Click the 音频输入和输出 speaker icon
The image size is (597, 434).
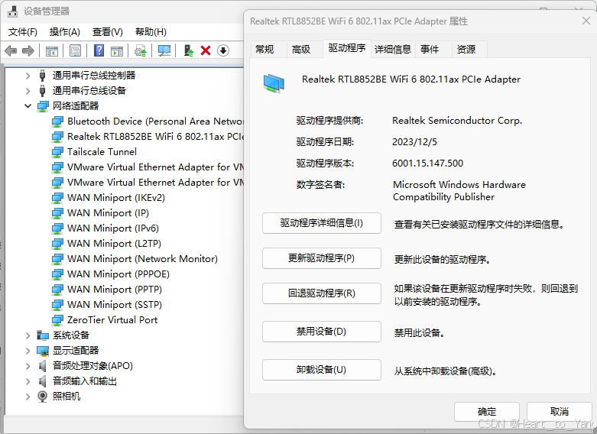pyautogui.click(x=43, y=381)
